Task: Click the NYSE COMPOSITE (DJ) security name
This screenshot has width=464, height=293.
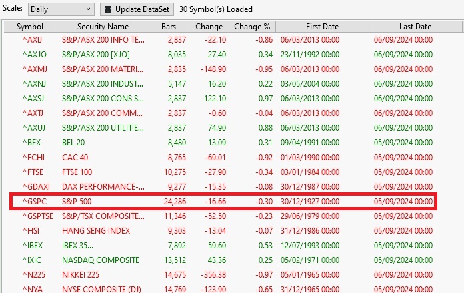Action: (x=101, y=289)
